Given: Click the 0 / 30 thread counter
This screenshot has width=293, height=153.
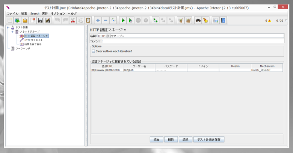Looking at the screenshot, I should [280, 21].
